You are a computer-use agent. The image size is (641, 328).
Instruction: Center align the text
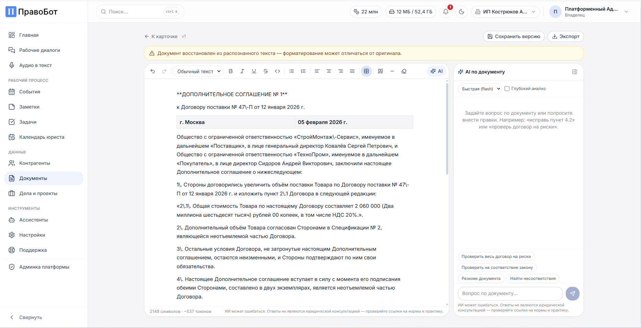(x=329, y=71)
